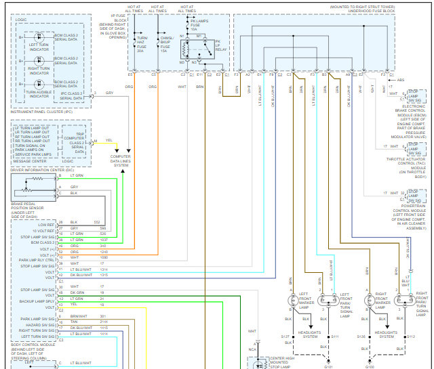Image resolution: width=434 pixels, height=369 pixels.
Task: Click the brake pedal position sensor resistor box
Action: point(33,188)
